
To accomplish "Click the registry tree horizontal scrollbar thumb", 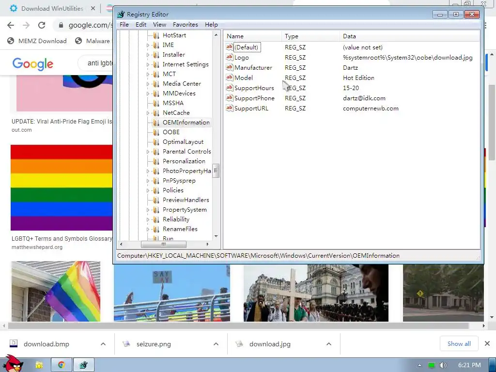I will [x=164, y=244].
